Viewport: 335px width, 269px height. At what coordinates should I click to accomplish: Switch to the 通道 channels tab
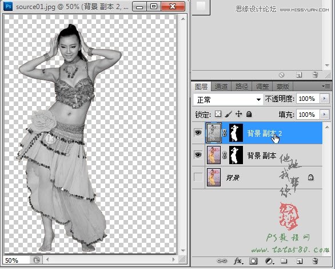[x=221, y=87]
